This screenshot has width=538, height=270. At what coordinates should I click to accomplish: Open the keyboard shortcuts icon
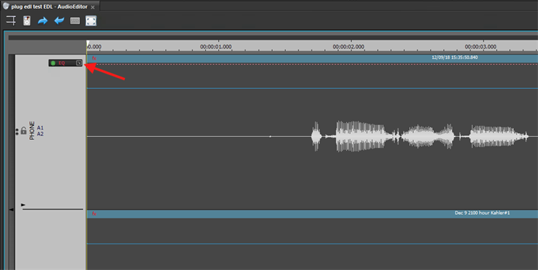[75, 21]
